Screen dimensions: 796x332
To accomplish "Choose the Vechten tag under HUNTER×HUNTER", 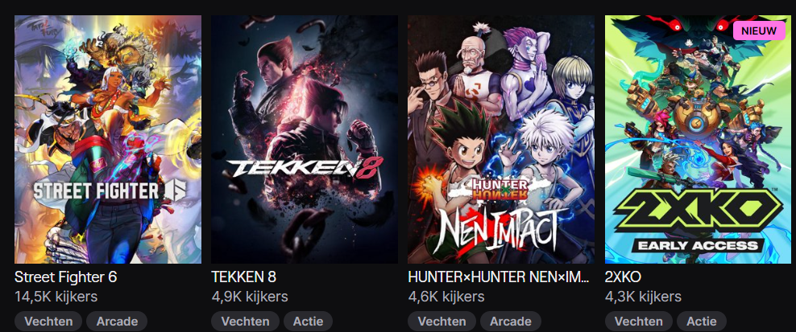I will click(x=442, y=322).
